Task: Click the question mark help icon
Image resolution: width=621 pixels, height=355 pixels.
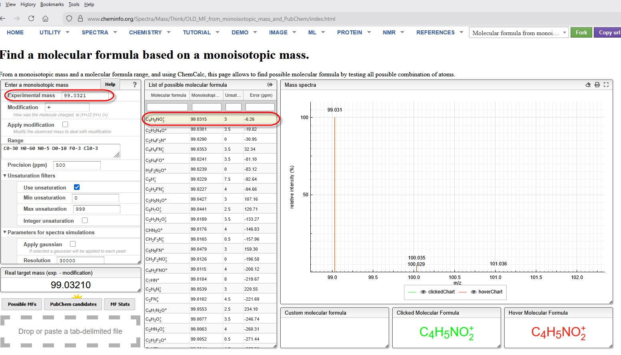Action: (x=135, y=85)
